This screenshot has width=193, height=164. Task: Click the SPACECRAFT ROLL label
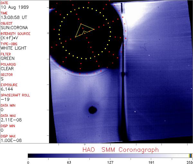click(x=15, y=95)
